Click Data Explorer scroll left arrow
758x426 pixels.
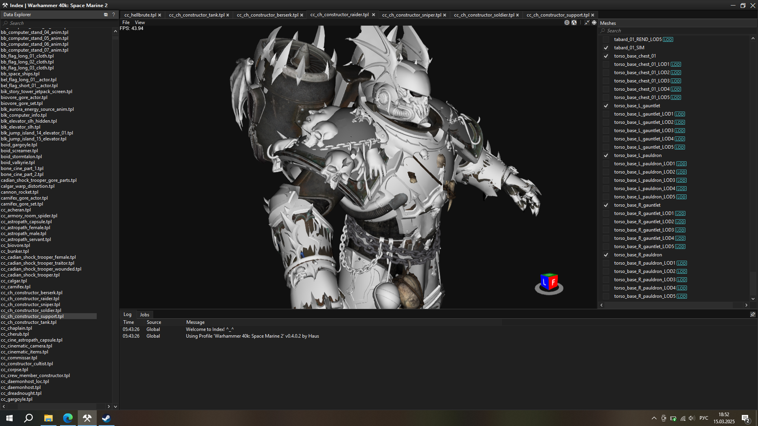(4, 406)
